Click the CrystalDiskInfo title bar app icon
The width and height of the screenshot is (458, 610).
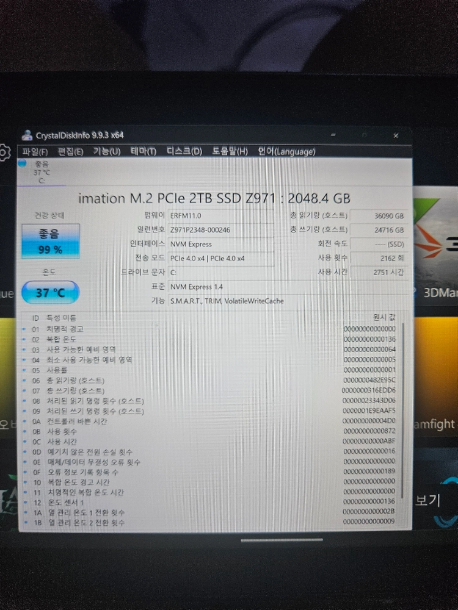click(x=27, y=135)
